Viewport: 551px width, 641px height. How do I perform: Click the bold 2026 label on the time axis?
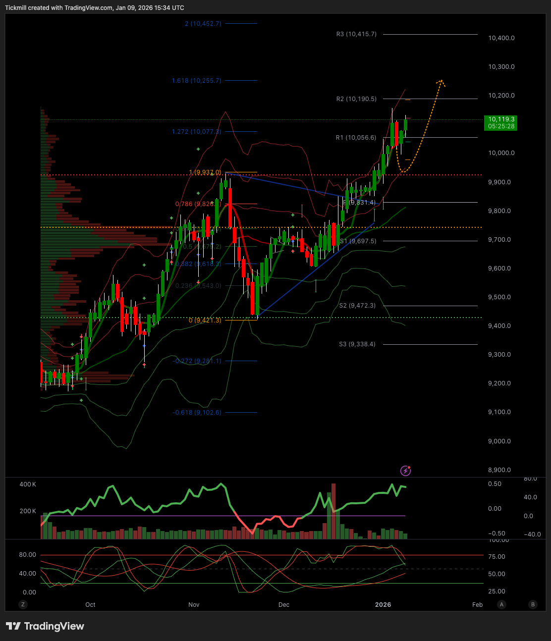pyautogui.click(x=384, y=604)
